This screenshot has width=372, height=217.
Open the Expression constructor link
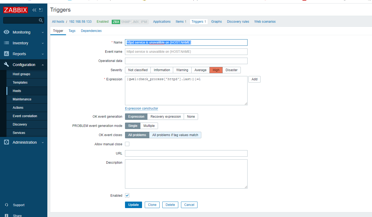tap(141, 109)
